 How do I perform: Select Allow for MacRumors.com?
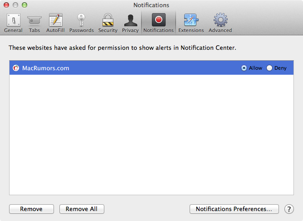[x=244, y=68]
